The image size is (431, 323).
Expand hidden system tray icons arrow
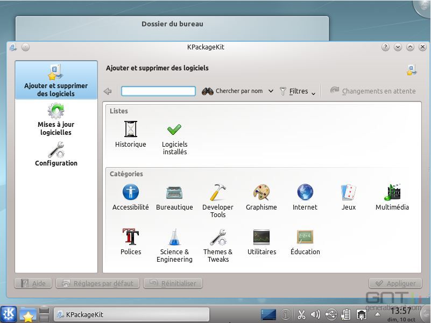click(x=378, y=314)
